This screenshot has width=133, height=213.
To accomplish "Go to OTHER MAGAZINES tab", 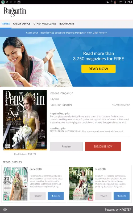I will [45, 24].
